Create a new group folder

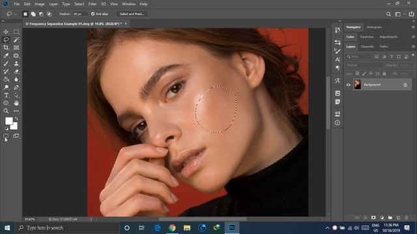[390, 218]
